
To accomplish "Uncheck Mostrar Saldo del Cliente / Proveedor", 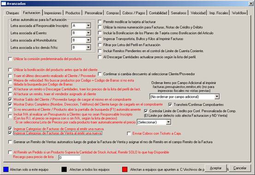I will coord(10,99).
